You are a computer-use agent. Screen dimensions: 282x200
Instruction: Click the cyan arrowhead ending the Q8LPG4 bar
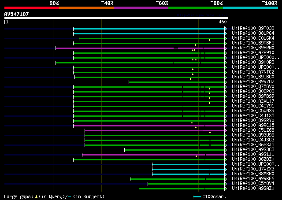(226, 33)
